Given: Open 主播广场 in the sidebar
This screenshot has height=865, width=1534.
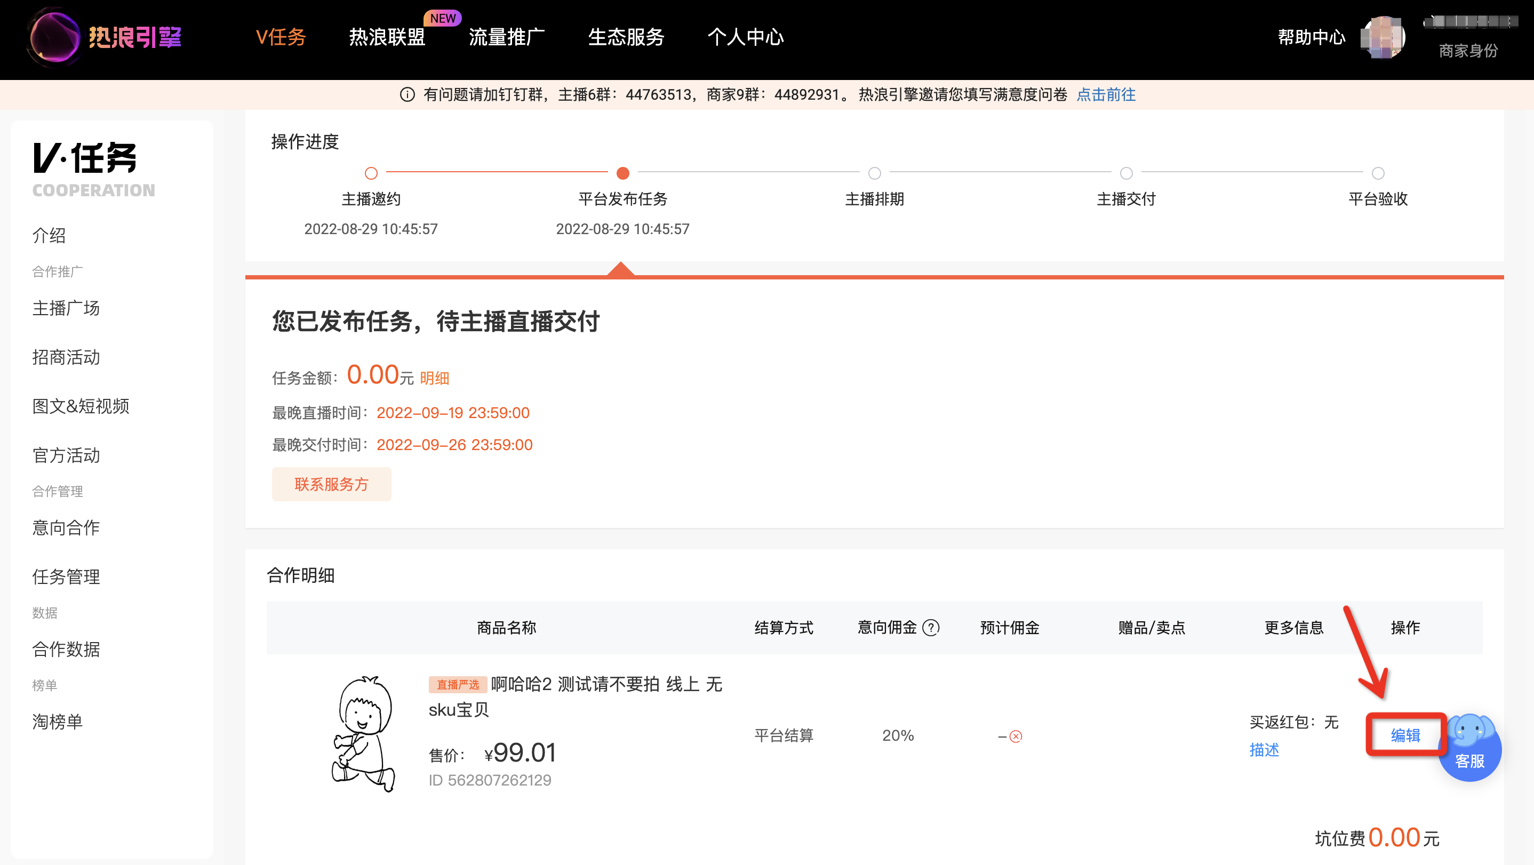Looking at the screenshot, I should (66, 308).
